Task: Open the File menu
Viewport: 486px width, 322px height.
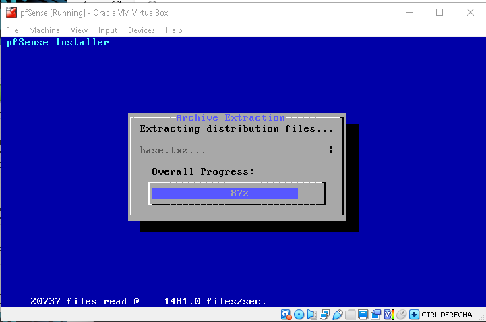Action: (12, 30)
